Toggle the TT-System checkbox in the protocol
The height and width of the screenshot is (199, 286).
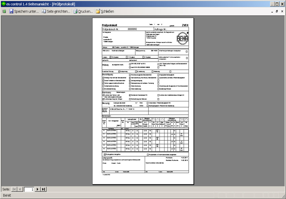pos(127,58)
